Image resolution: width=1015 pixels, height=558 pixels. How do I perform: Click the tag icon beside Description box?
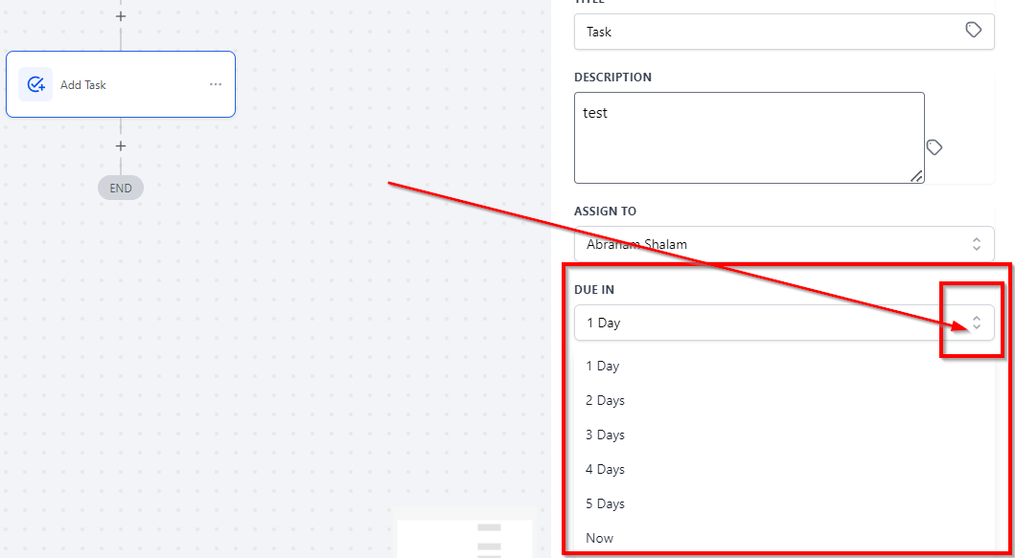(x=934, y=146)
